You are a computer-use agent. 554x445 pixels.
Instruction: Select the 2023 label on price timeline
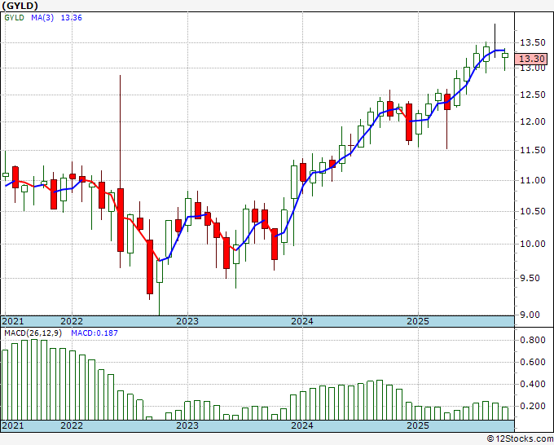point(187,321)
